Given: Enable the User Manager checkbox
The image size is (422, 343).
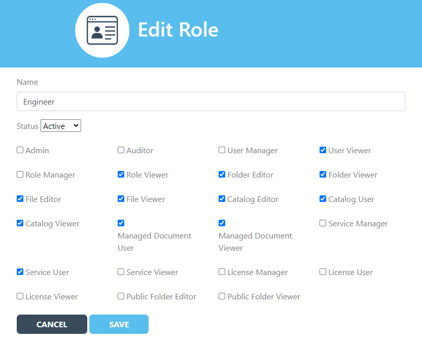Looking at the screenshot, I should pos(222,150).
